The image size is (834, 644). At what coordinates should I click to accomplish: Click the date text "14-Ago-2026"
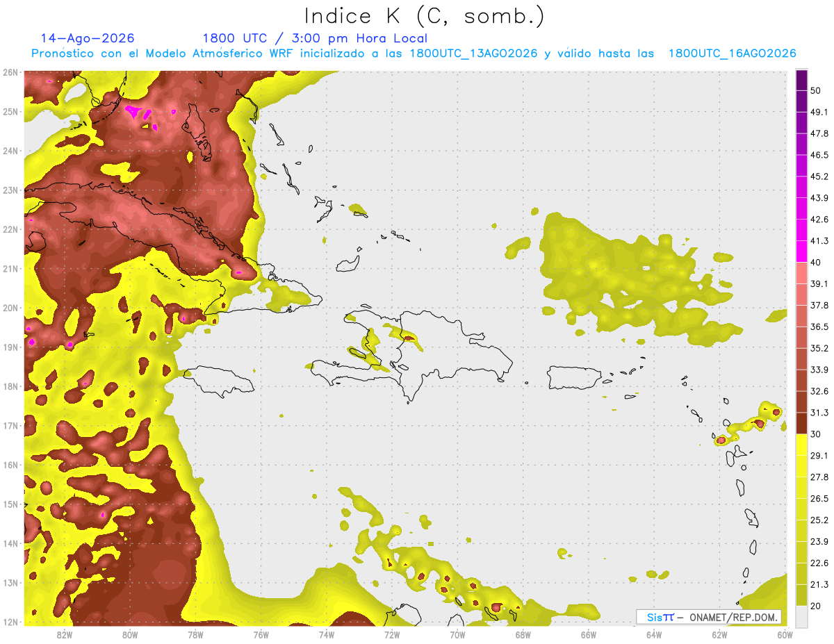coord(88,38)
